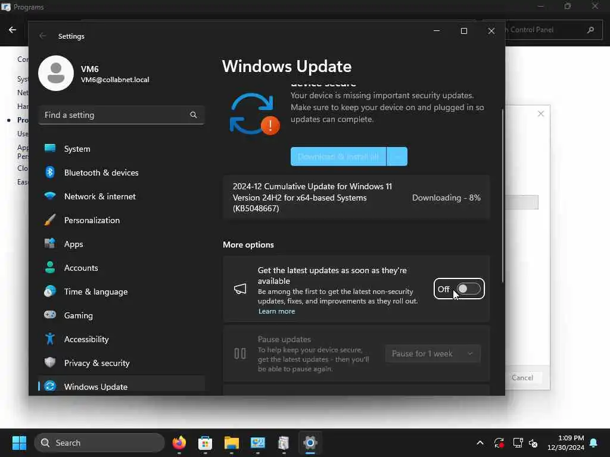Click the Pause updates label
The width and height of the screenshot is (610, 457).
(284, 339)
